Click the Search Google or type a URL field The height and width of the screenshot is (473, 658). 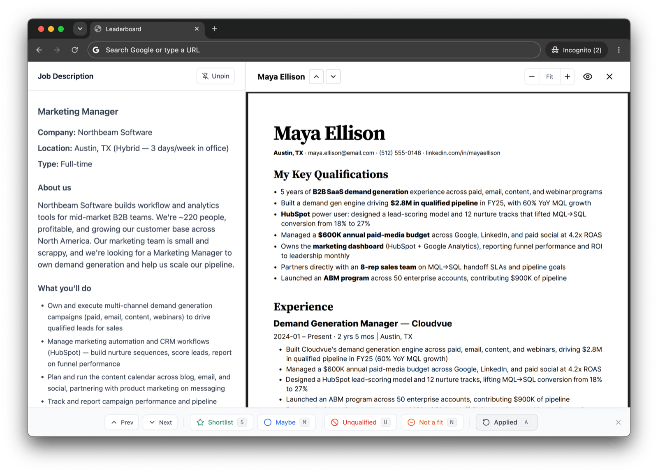(x=314, y=50)
